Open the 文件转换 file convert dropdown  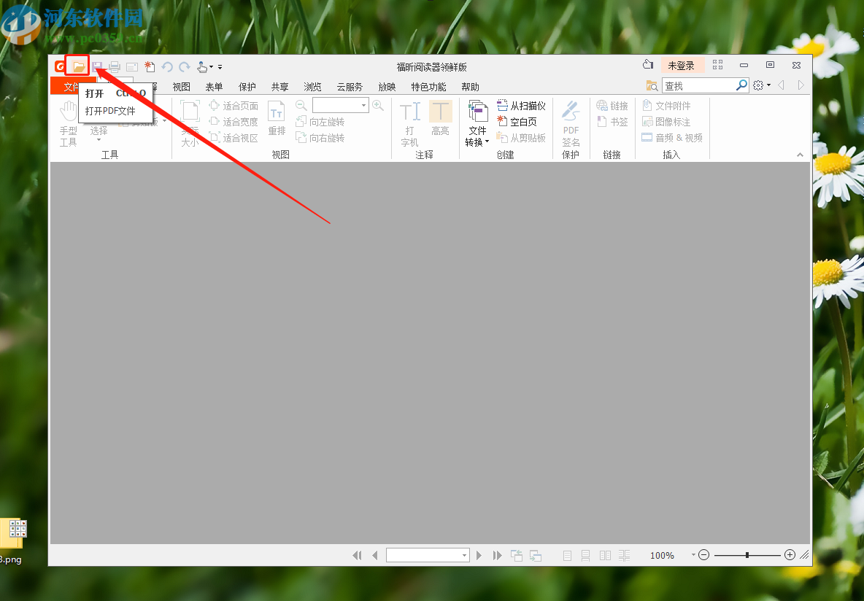pos(478,124)
